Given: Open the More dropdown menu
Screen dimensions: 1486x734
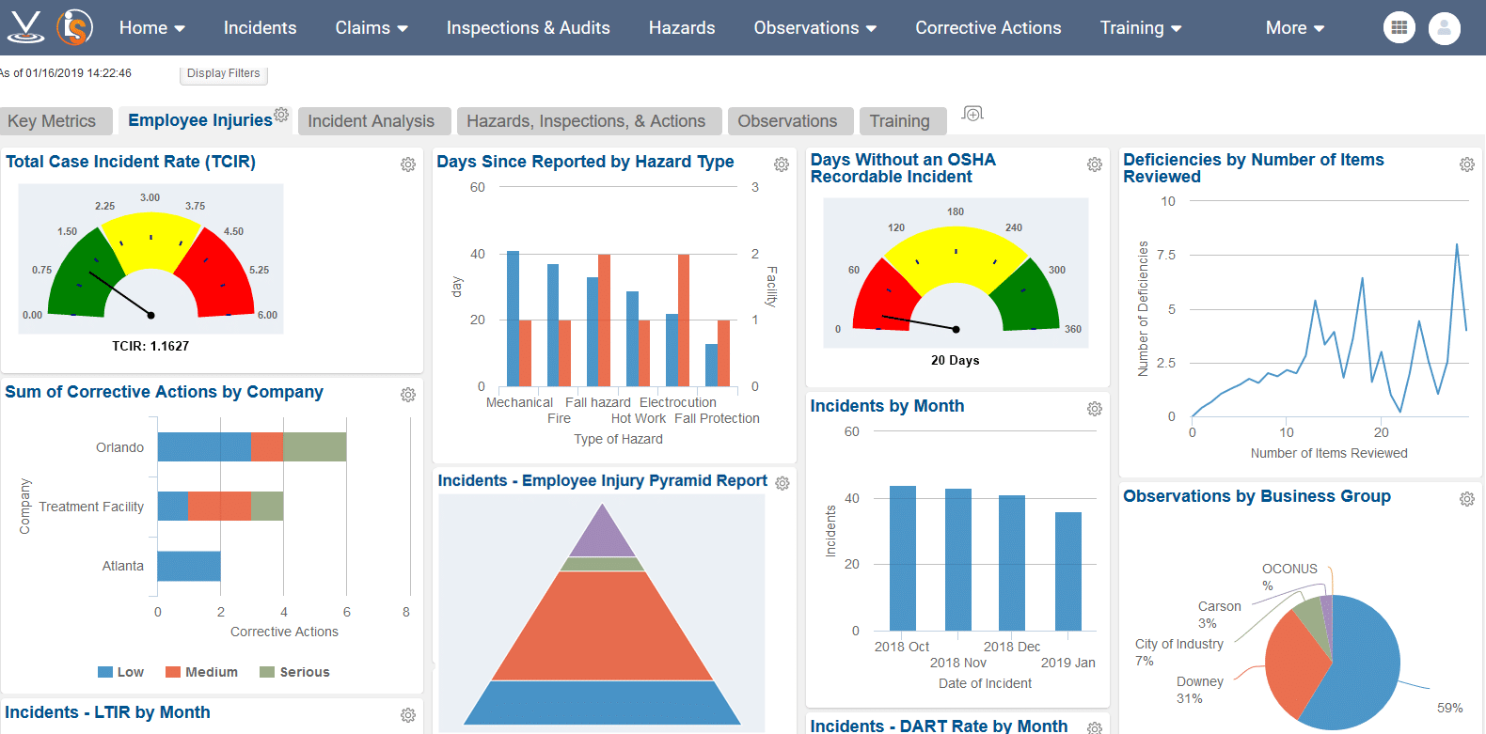Looking at the screenshot, I should tap(1294, 28).
